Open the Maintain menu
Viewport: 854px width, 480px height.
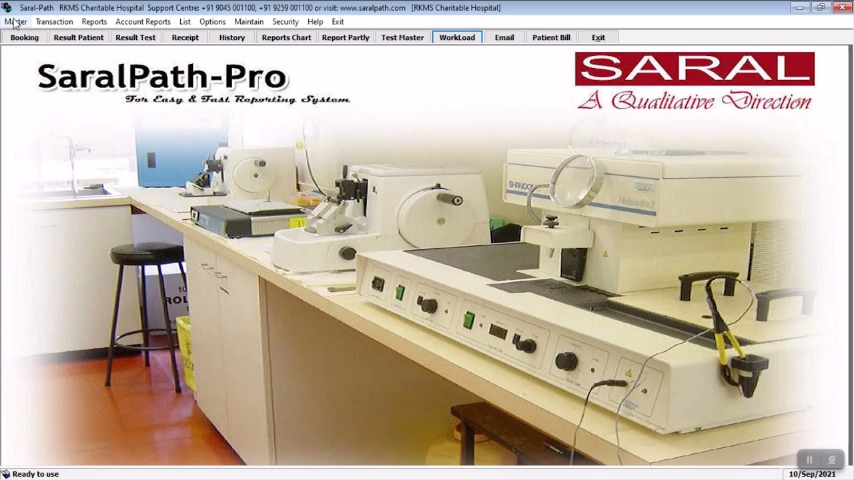point(249,21)
